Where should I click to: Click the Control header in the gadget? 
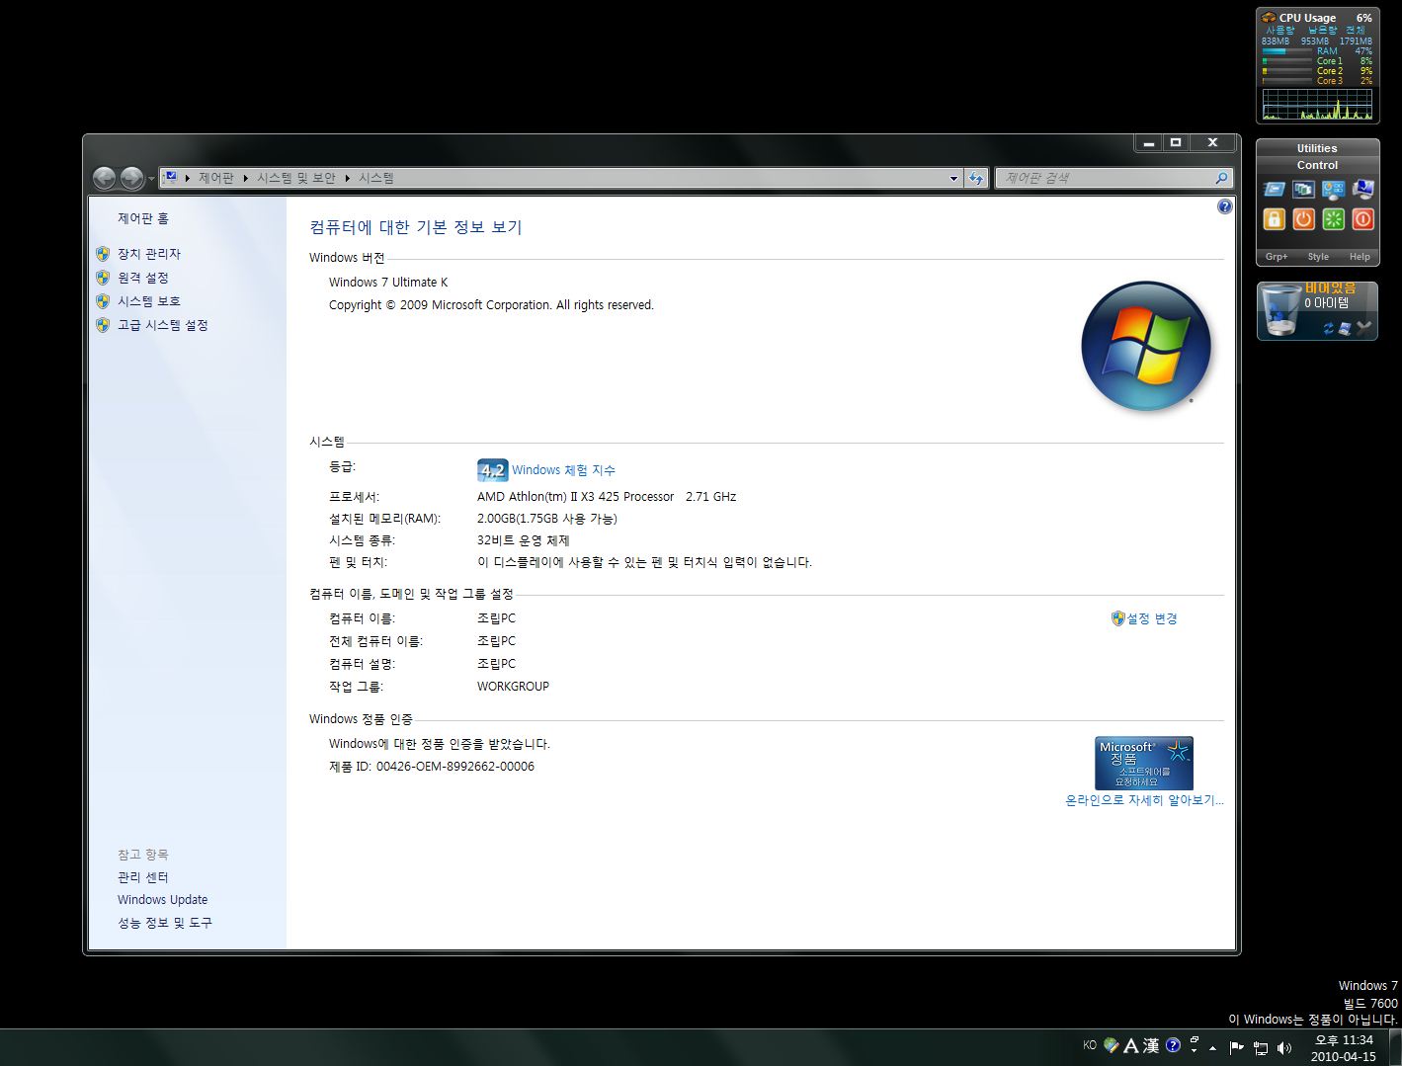(1317, 165)
